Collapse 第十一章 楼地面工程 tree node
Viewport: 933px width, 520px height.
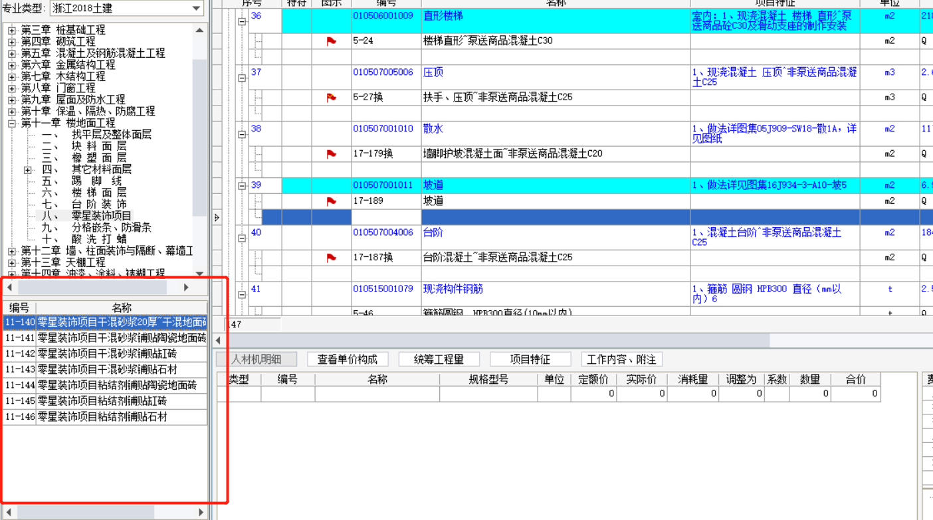click(12, 124)
